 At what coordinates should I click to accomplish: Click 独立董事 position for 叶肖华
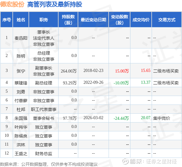click(43, 127)
